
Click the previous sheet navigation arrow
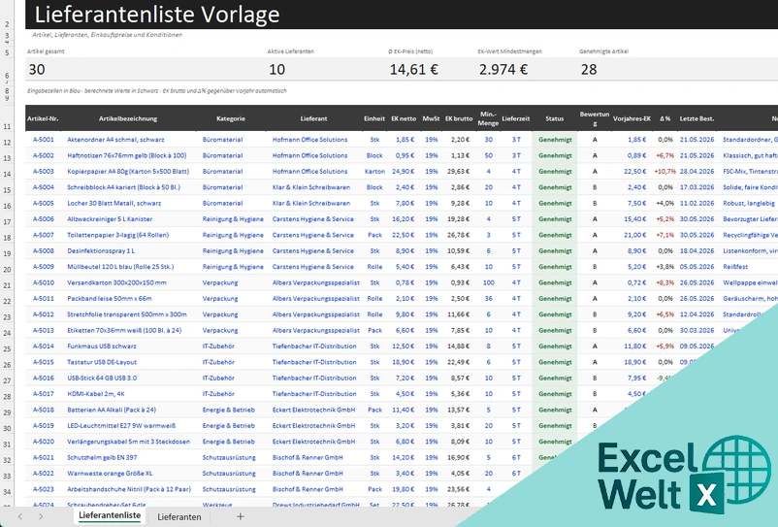click(19, 516)
